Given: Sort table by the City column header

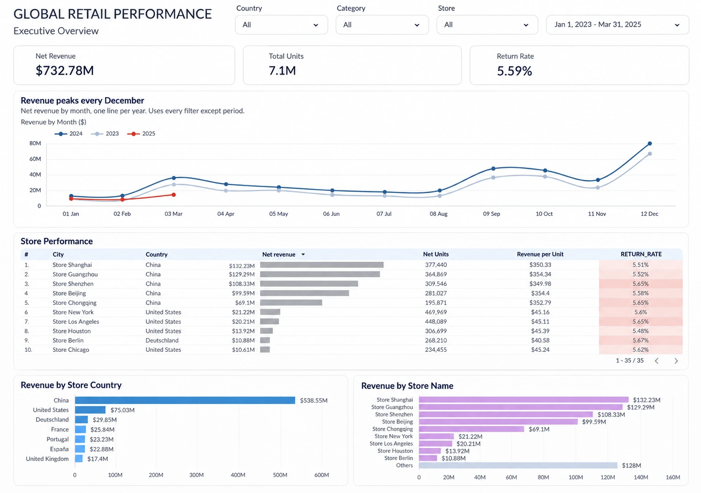Looking at the screenshot, I should (x=58, y=254).
